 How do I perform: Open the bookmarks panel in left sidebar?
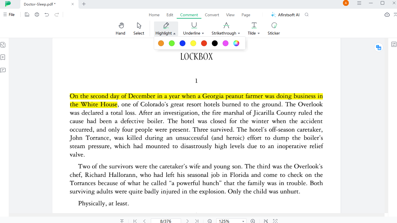(x=3, y=57)
